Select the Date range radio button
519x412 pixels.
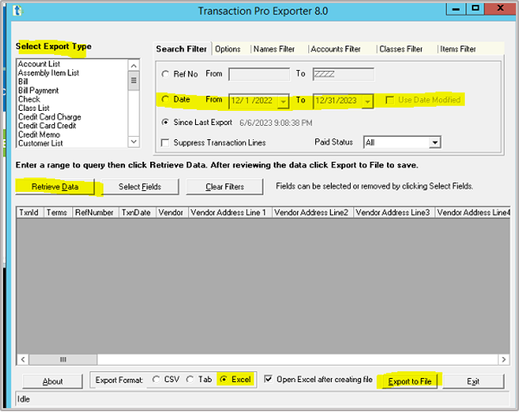(x=165, y=99)
